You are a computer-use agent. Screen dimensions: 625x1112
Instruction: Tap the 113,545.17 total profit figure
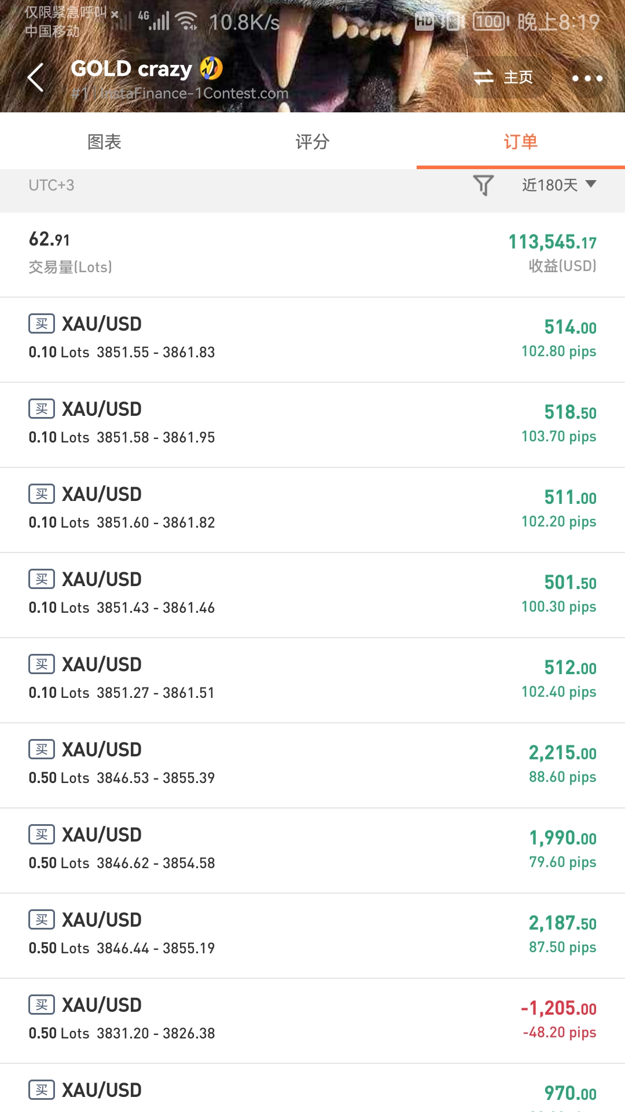552,242
